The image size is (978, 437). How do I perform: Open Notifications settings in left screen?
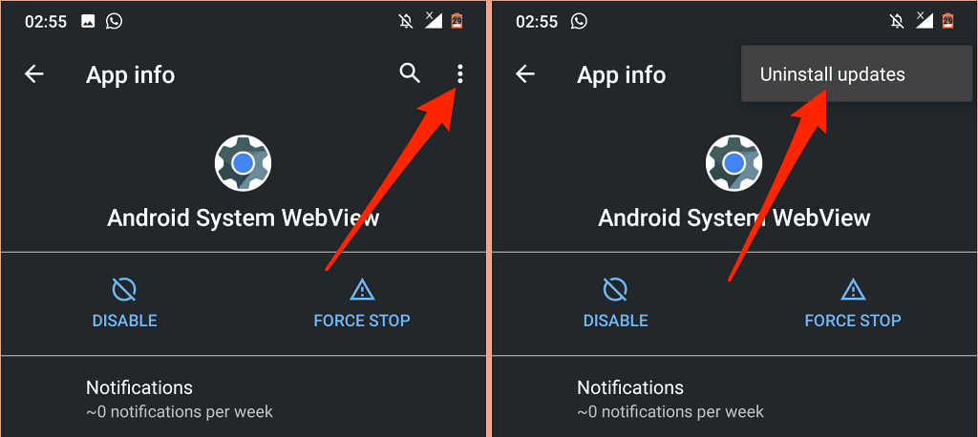pyautogui.click(x=244, y=398)
